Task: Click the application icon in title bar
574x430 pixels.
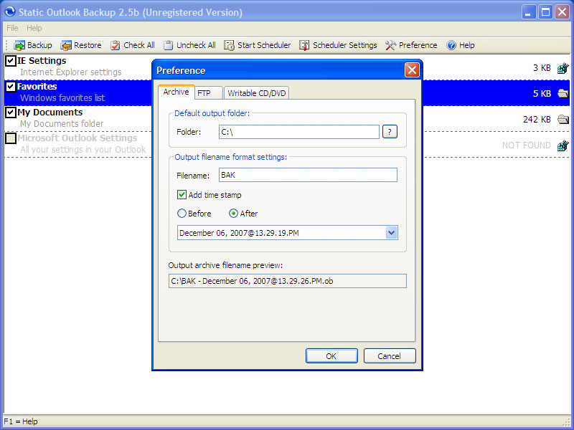Action: coord(10,11)
